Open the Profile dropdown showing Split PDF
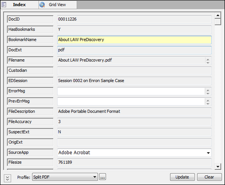Screen dimensions: 225x185 pos(65,177)
